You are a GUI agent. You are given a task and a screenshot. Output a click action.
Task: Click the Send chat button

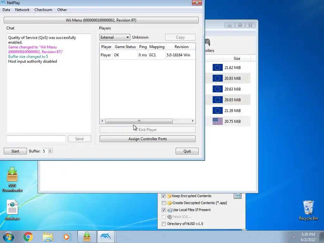(79, 139)
